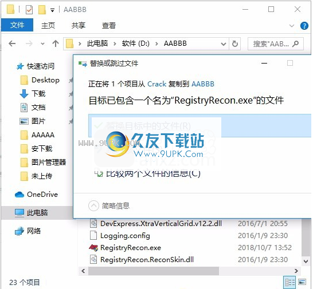Expand the ribbon chevron
The width and height of the screenshot is (313, 289).
[x=292, y=26]
